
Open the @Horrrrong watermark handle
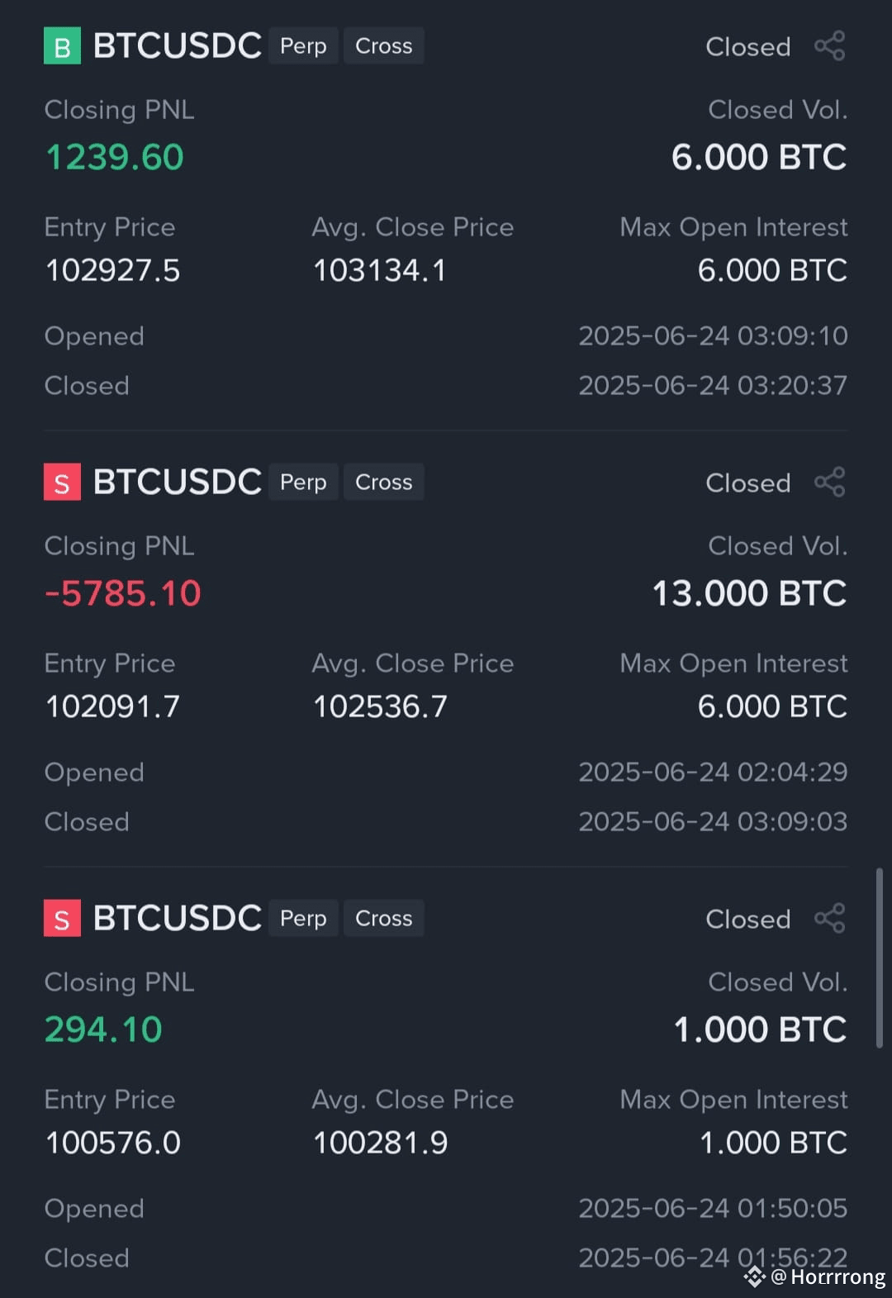click(828, 1277)
